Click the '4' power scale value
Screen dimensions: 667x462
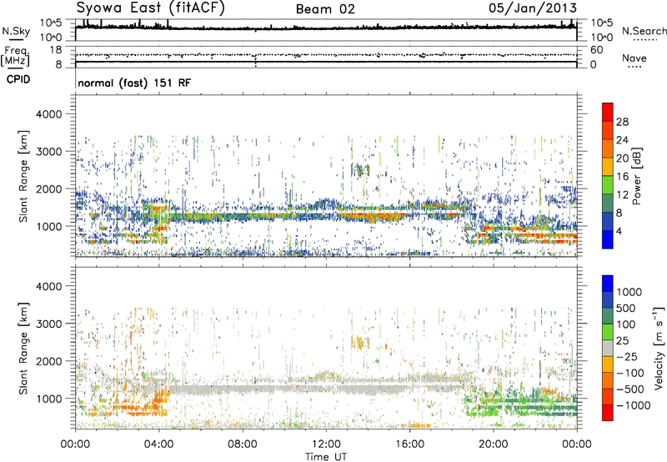(619, 231)
